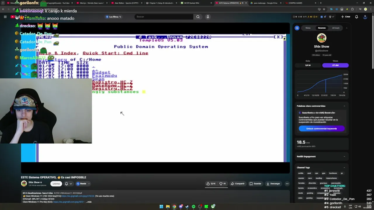Expand the Remix dropdown chevron
The image size is (374, 210).
click(x=89, y=184)
